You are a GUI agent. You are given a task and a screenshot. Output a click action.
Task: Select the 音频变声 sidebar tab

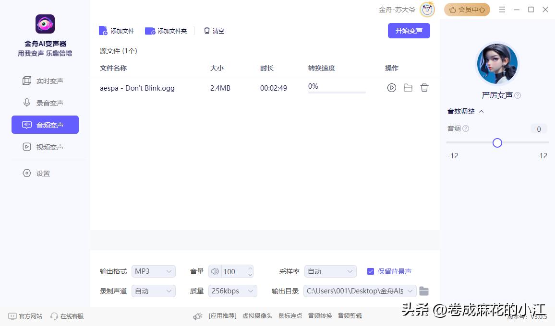45,125
